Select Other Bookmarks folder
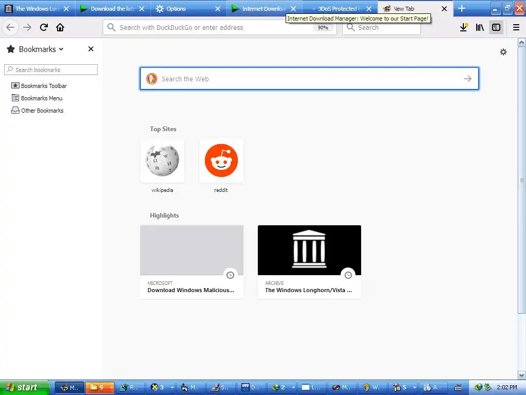 [x=37, y=111]
